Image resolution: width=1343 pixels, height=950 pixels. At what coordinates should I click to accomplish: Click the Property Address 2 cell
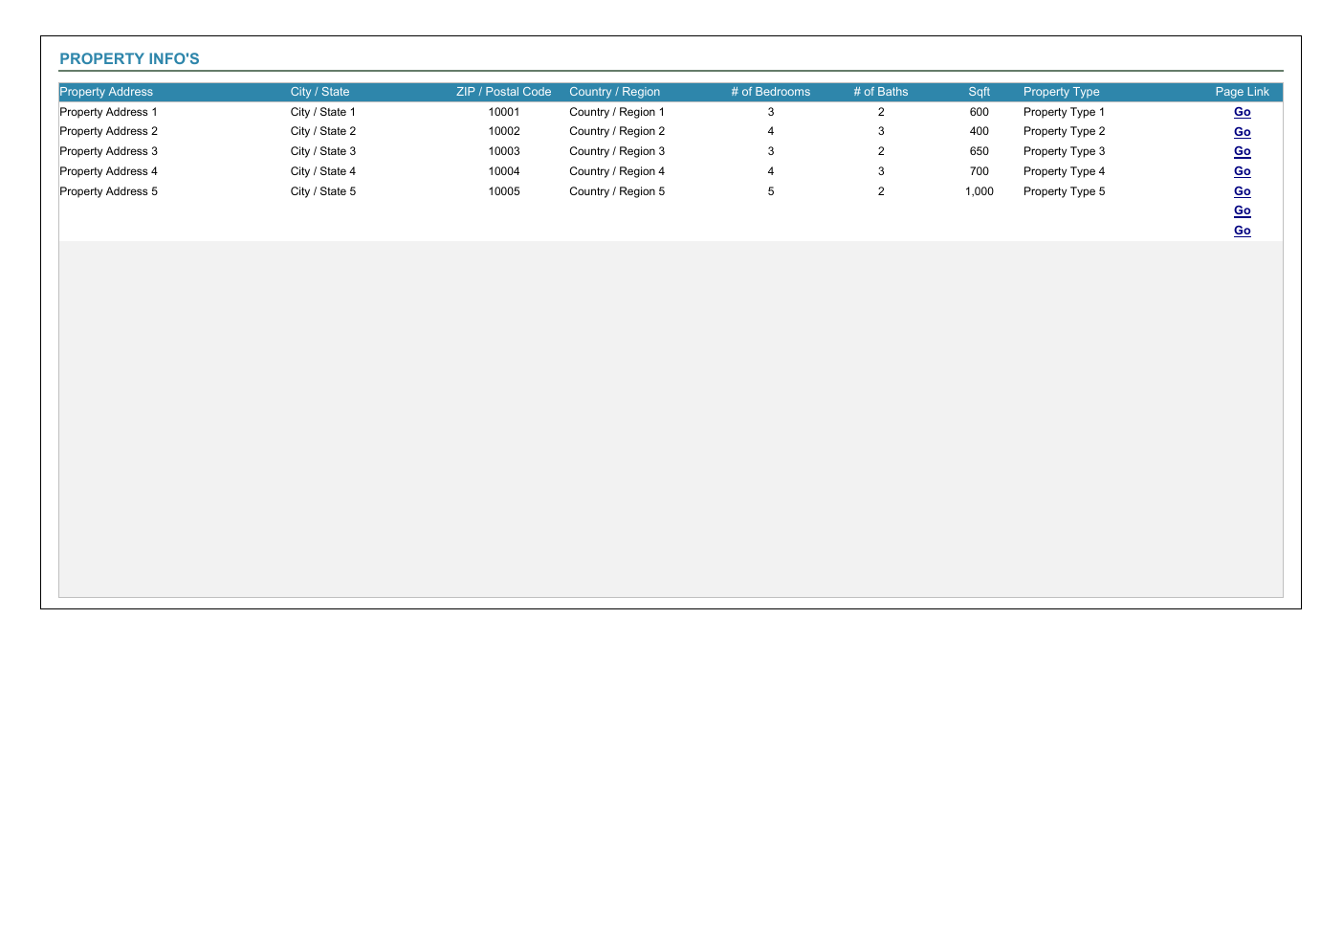[108, 131]
